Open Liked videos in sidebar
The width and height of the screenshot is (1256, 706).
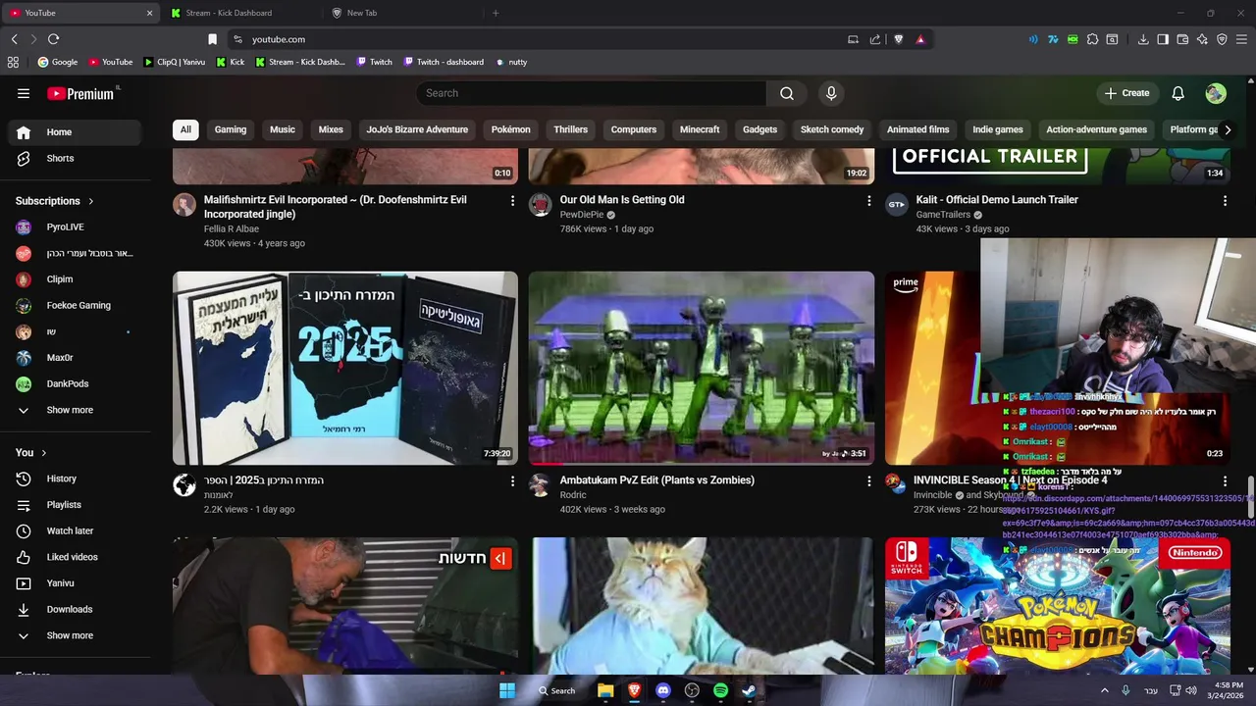[x=77, y=557]
